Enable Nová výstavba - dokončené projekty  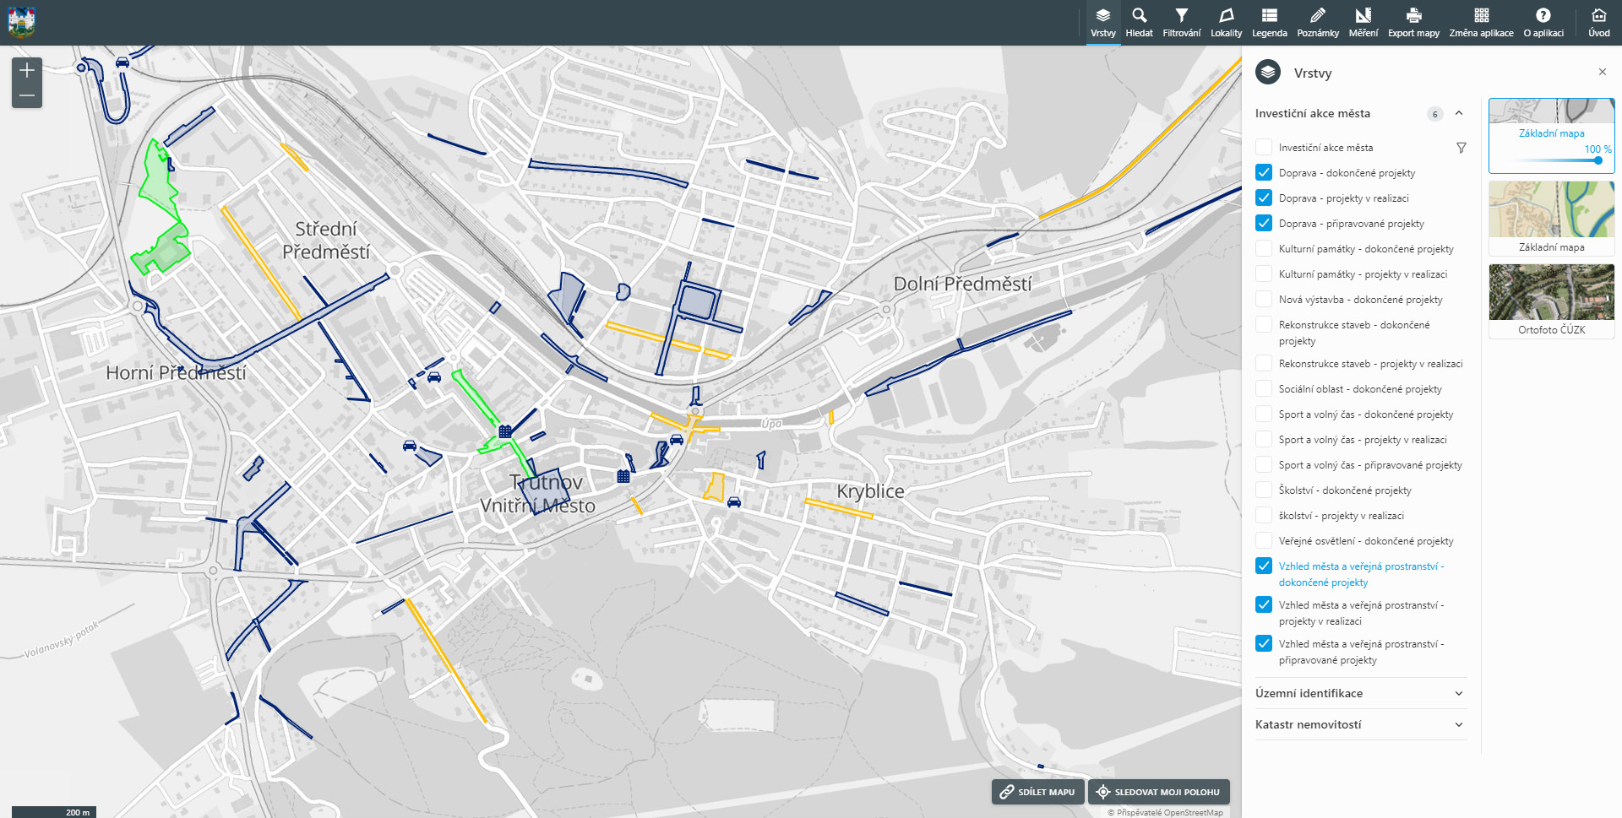[1264, 299]
